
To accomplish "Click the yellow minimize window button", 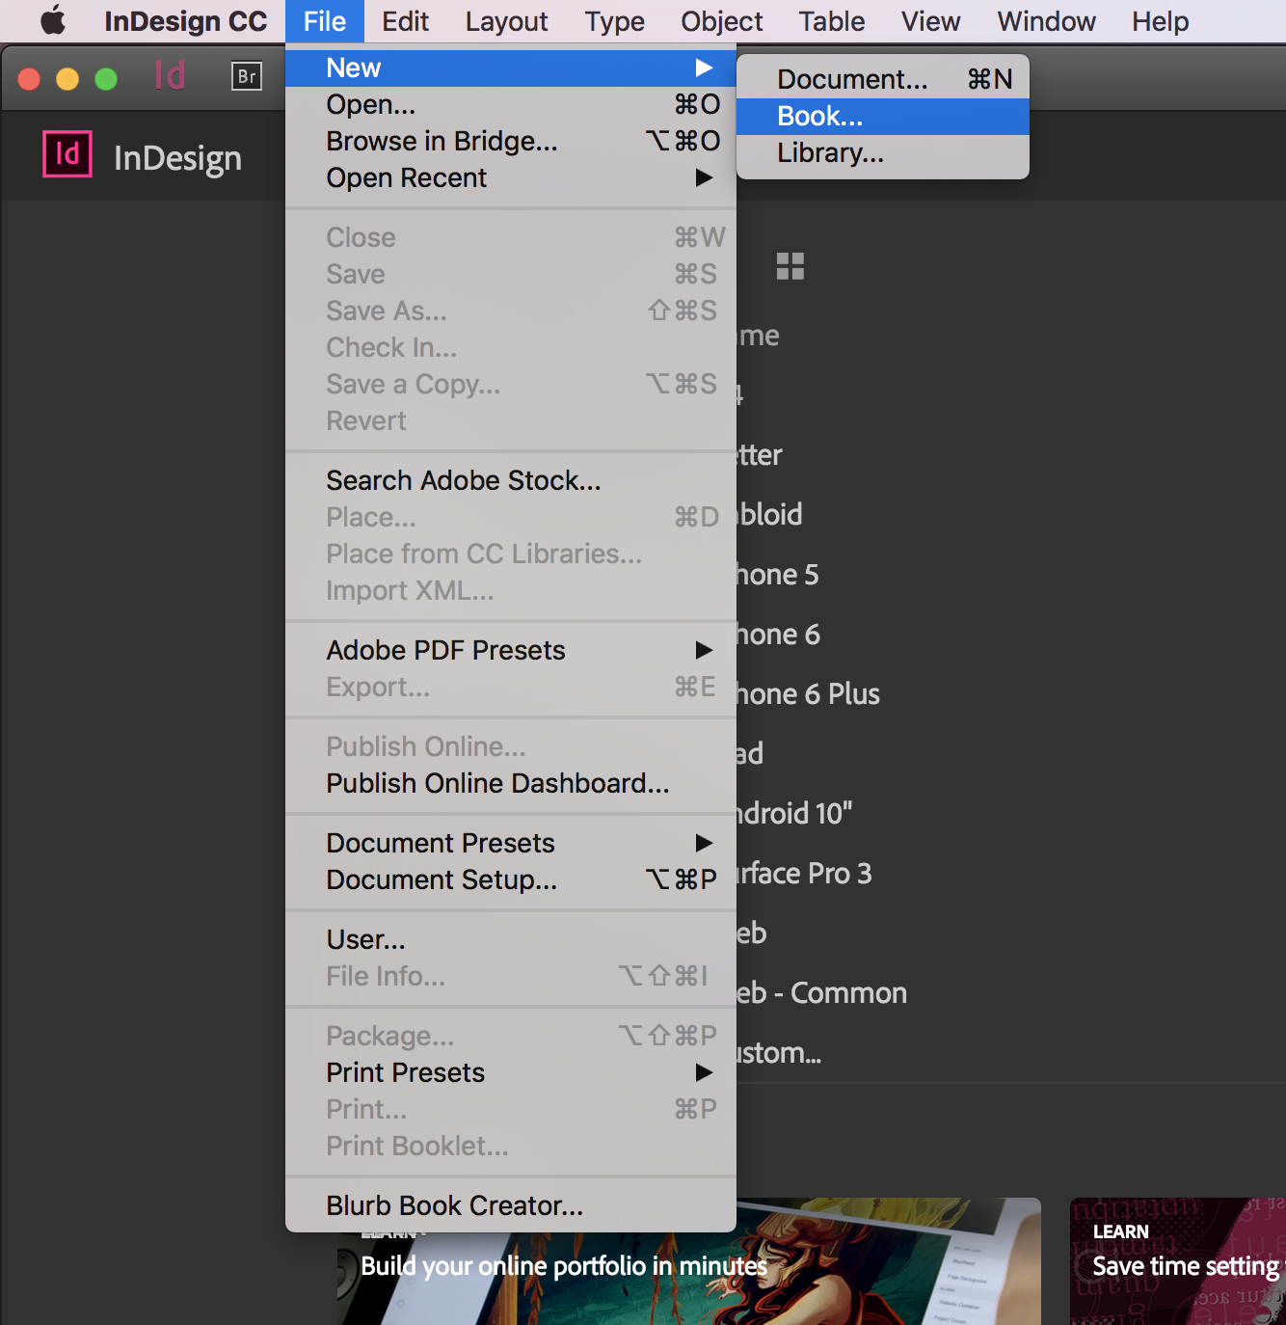I will tap(67, 79).
